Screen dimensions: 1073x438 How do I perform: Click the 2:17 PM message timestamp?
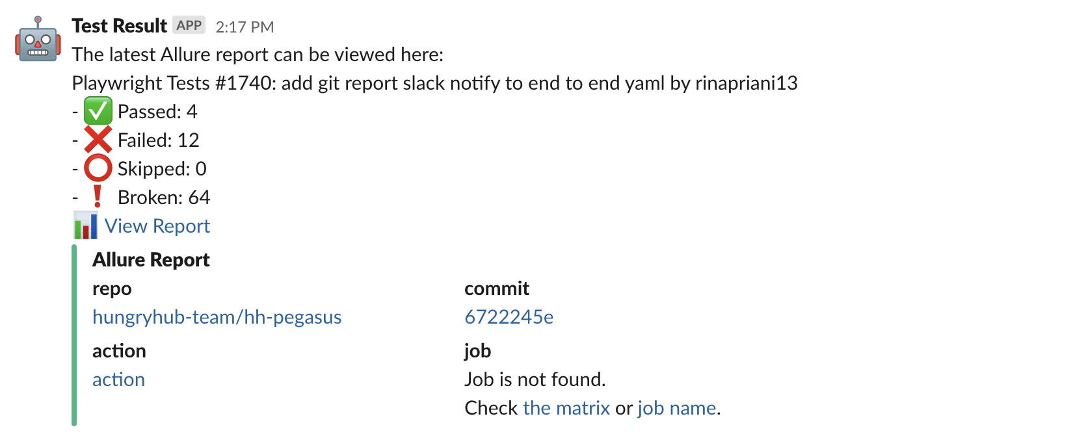245,27
